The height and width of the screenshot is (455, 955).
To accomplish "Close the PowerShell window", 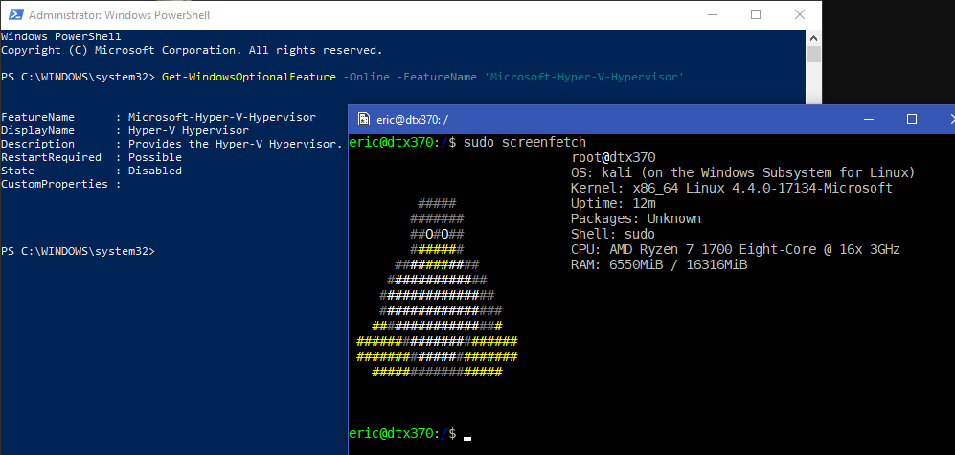I will (799, 14).
